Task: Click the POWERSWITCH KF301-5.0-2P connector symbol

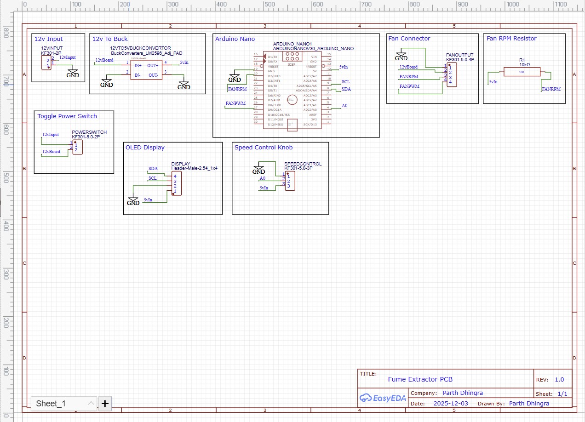Action: point(77,147)
